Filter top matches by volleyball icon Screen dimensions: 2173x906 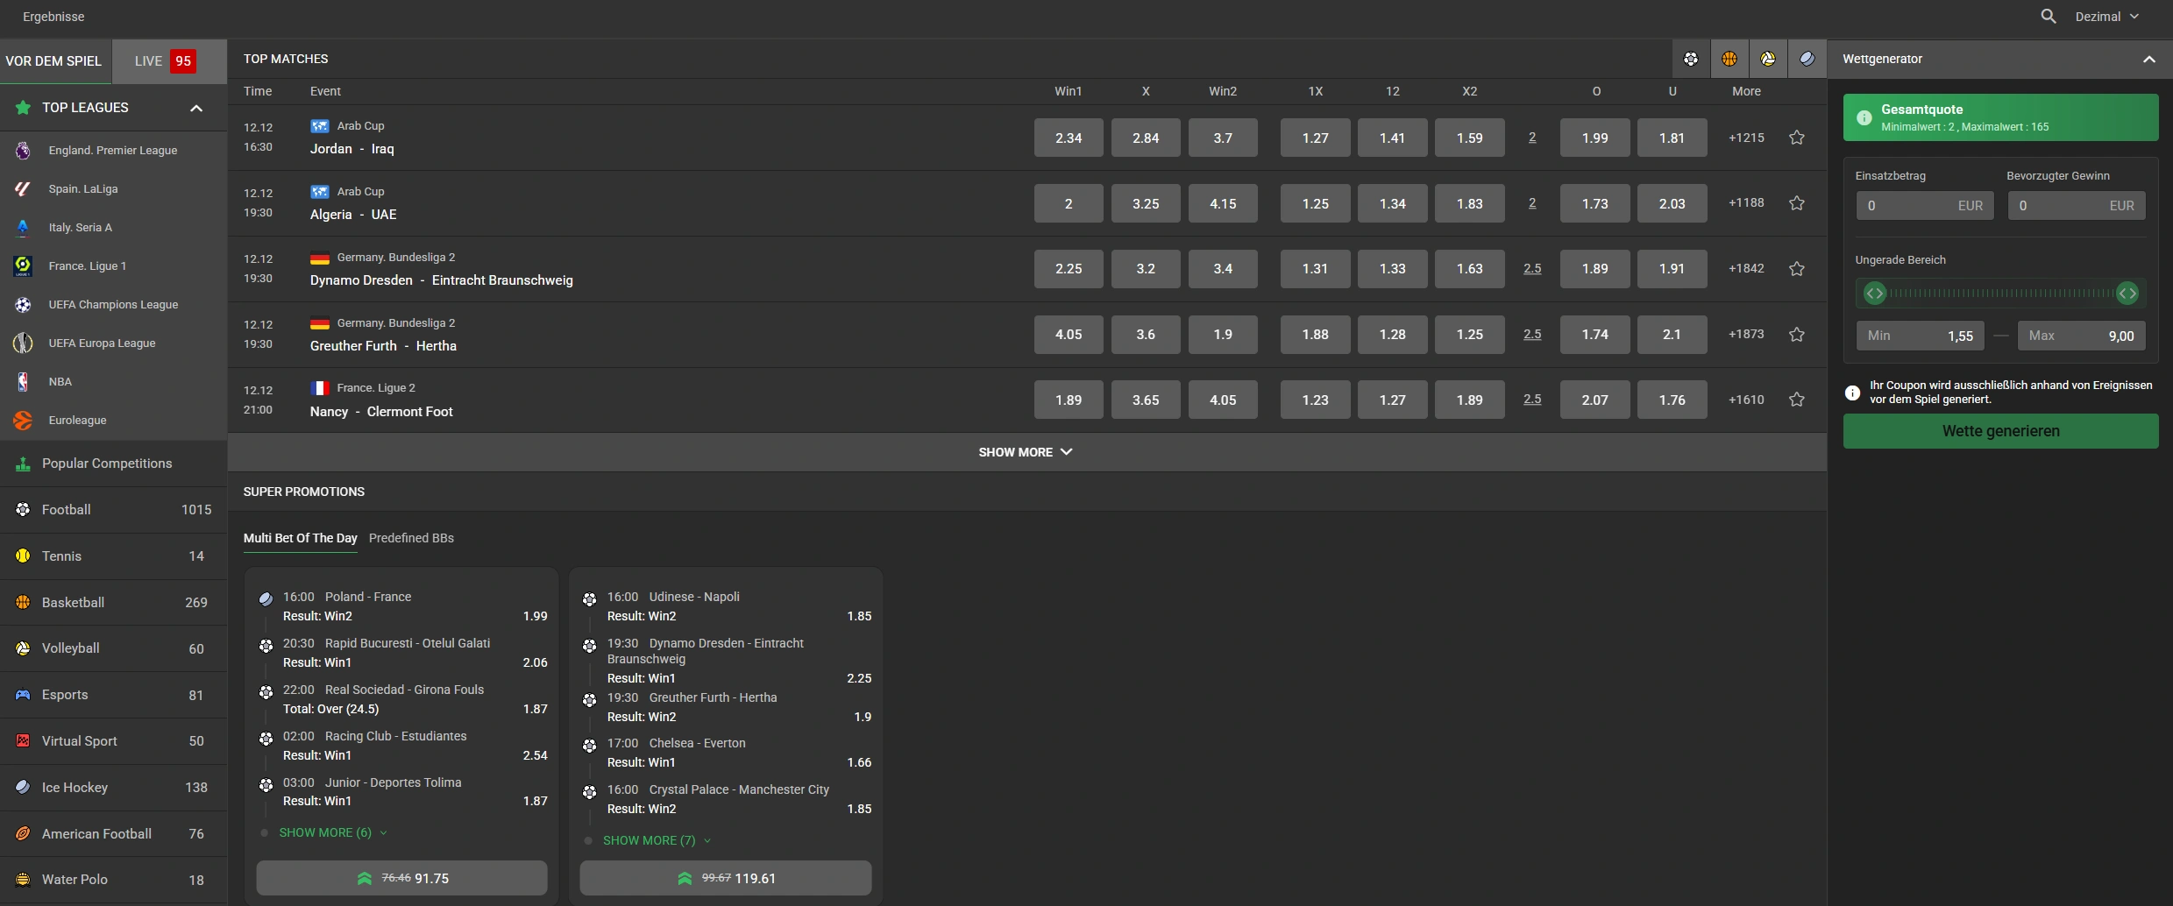[x=1768, y=59]
